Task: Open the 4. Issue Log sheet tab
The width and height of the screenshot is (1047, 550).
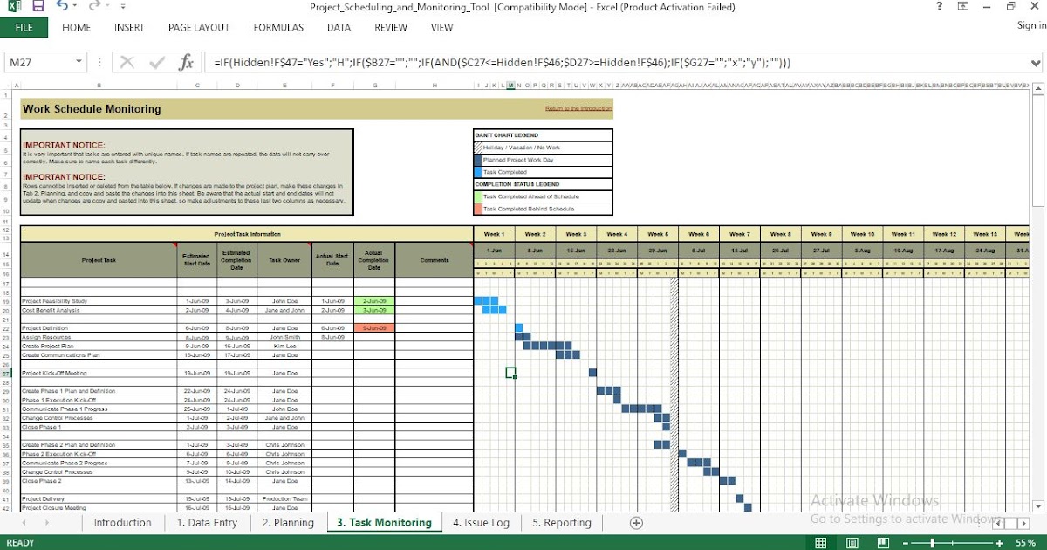Action: pos(482,523)
